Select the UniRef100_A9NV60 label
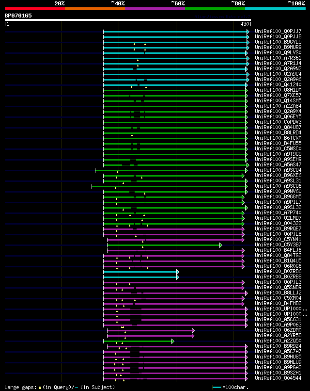310x391 pixels. coord(278,192)
